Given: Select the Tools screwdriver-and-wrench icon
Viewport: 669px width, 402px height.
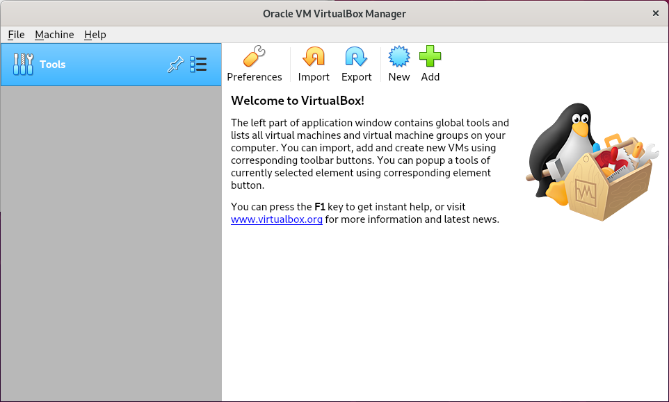Looking at the screenshot, I should point(23,65).
